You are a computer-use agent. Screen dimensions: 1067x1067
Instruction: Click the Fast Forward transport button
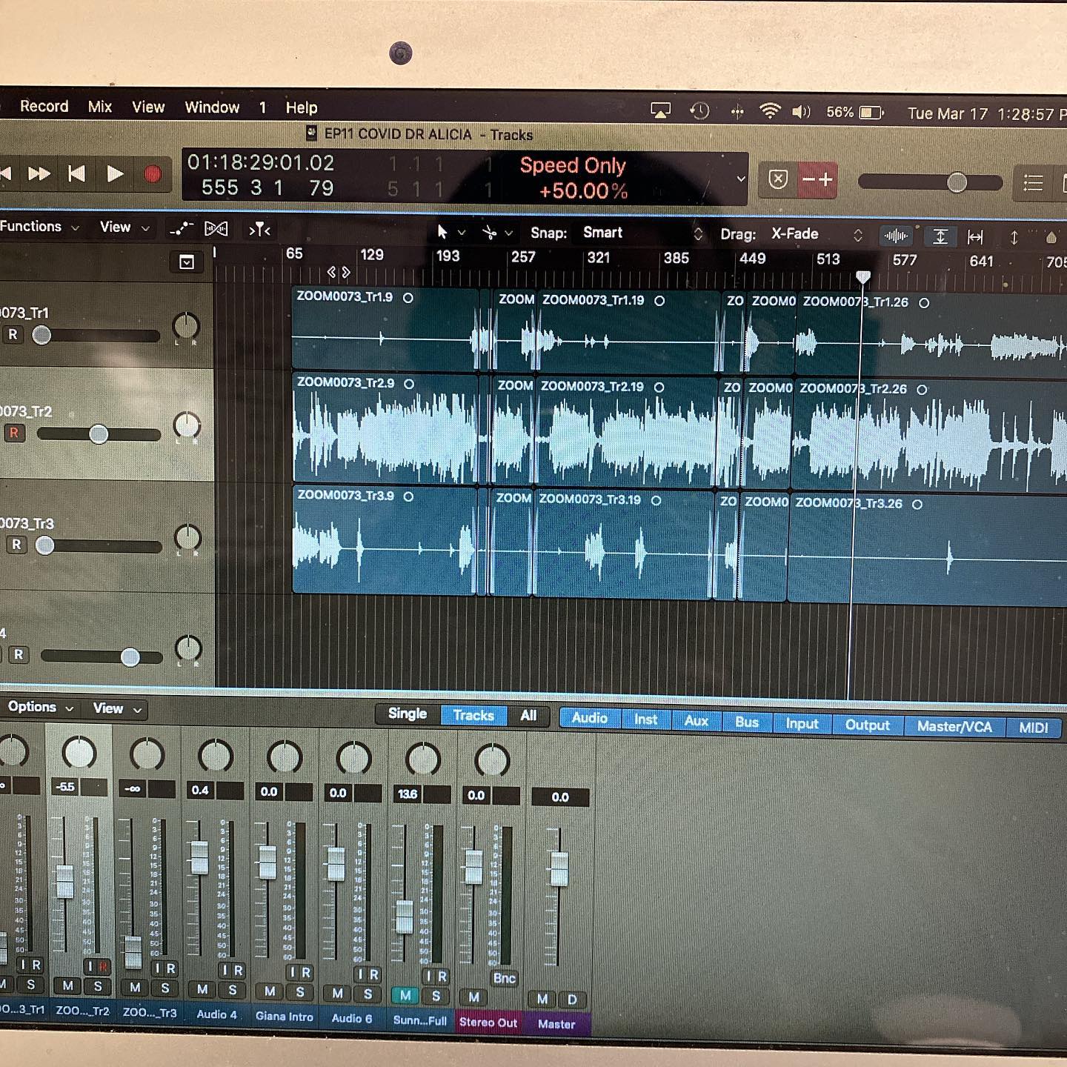39,173
